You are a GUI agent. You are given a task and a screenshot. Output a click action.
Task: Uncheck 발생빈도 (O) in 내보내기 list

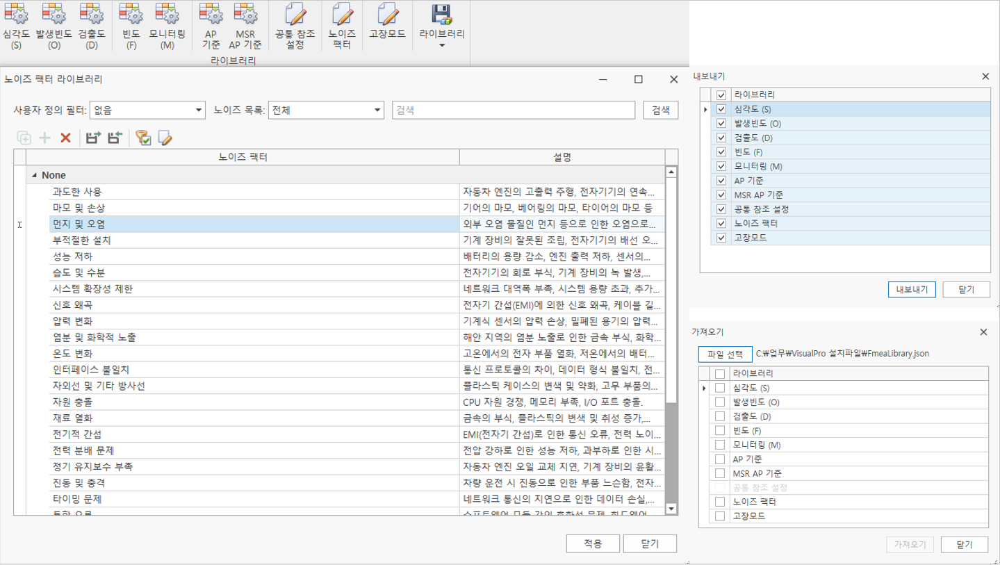721,123
